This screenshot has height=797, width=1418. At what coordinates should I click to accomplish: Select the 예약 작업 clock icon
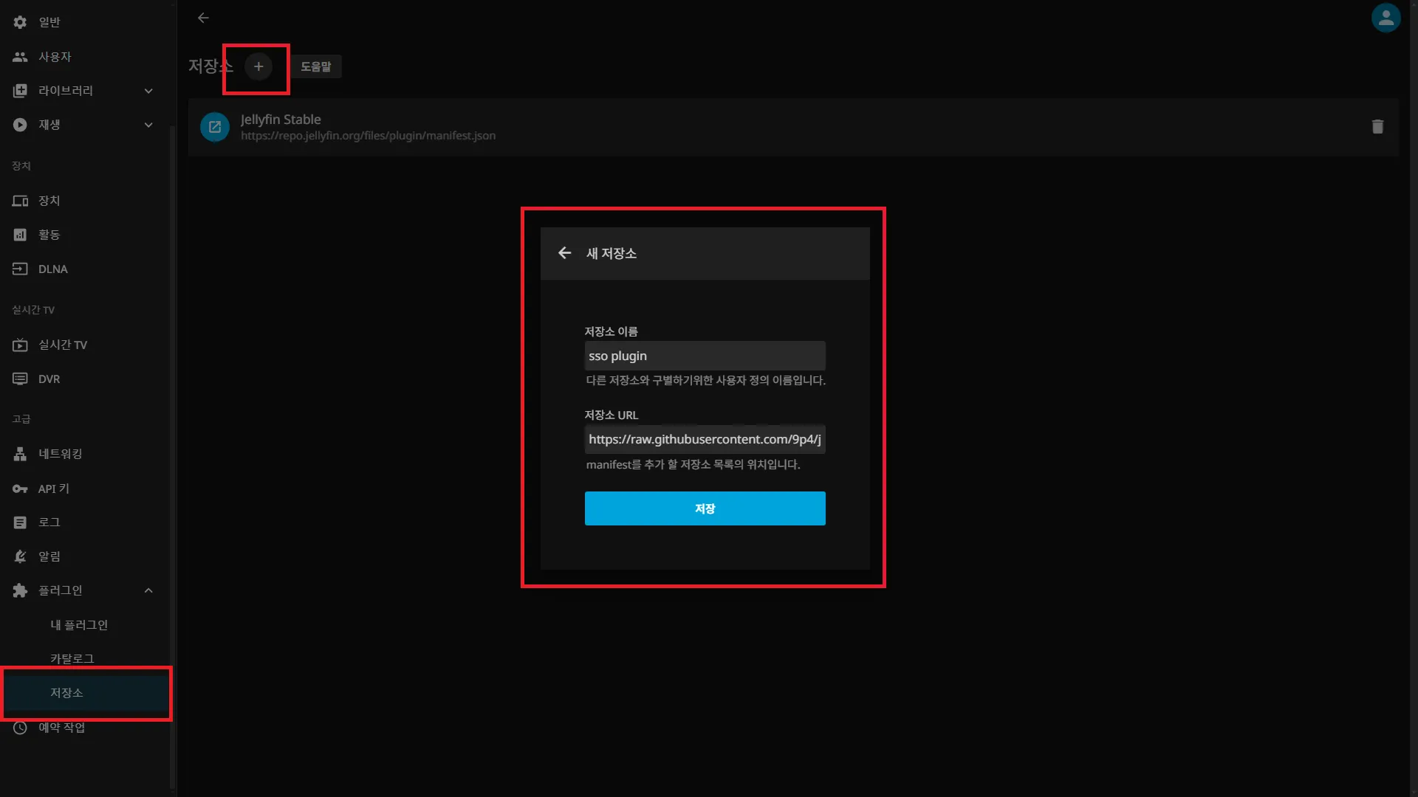click(20, 728)
